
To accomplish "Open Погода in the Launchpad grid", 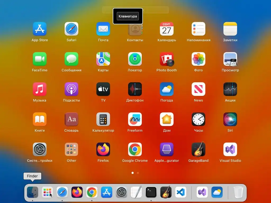I will point(167,89).
